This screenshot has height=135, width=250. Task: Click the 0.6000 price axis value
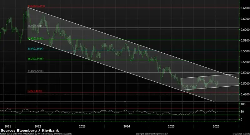coord(245,30)
